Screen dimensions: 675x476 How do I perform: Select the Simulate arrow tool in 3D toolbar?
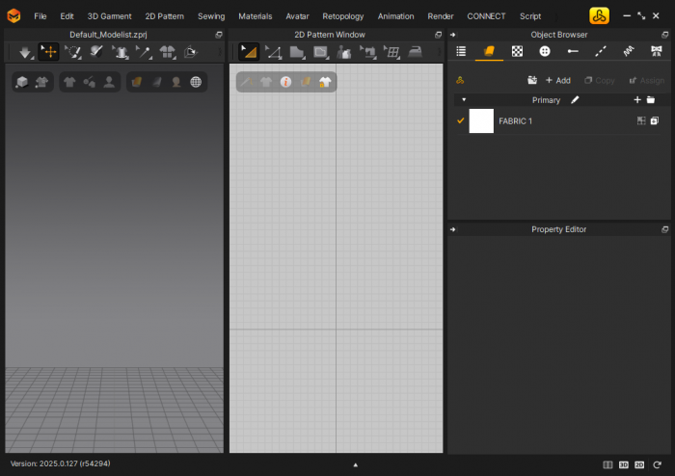point(25,52)
